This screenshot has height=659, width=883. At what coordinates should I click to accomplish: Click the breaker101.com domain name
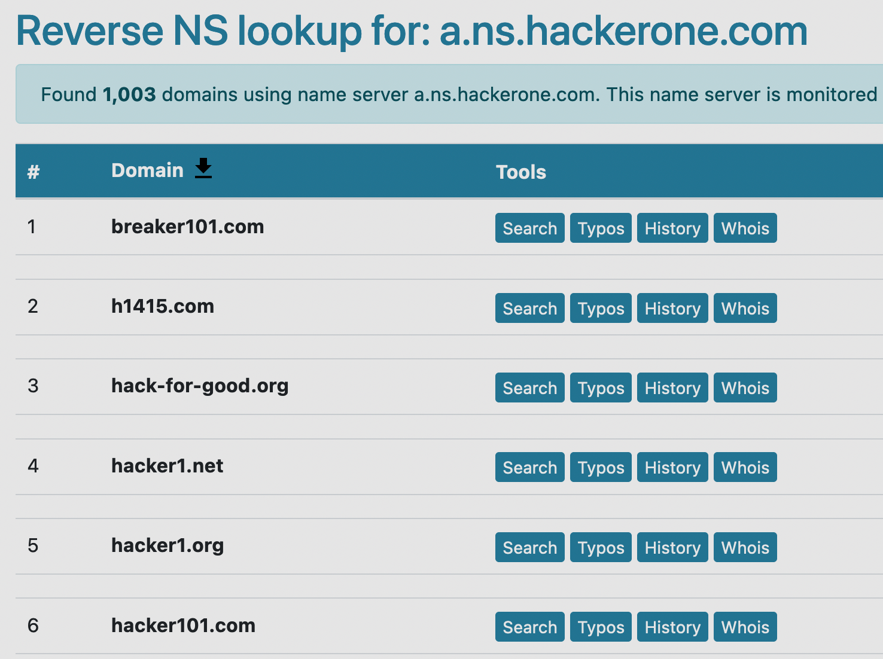(187, 227)
